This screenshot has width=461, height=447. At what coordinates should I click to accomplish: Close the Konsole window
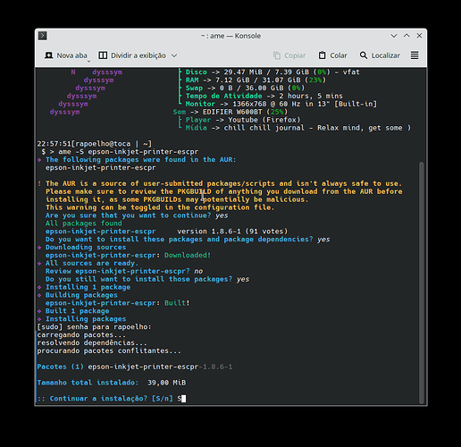click(x=419, y=36)
